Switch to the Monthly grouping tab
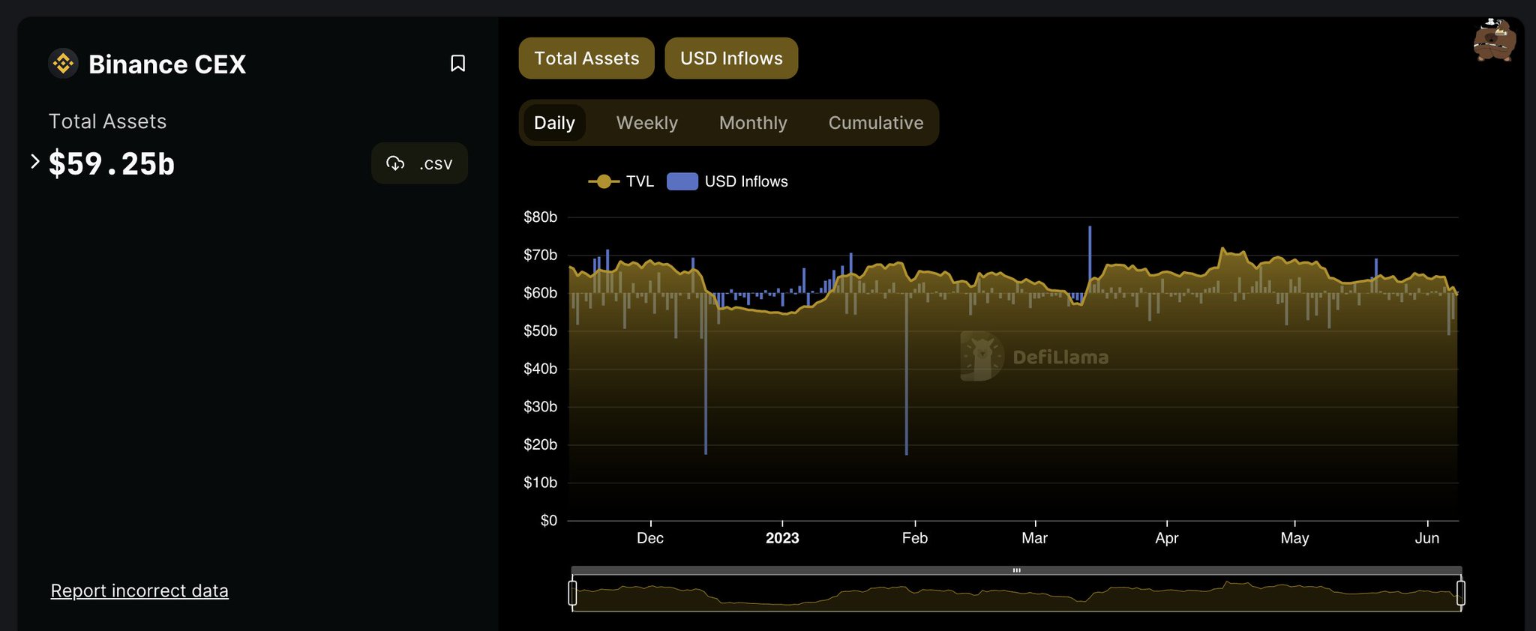The height and width of the screenshot is (631, 1536). click(753, 123)
